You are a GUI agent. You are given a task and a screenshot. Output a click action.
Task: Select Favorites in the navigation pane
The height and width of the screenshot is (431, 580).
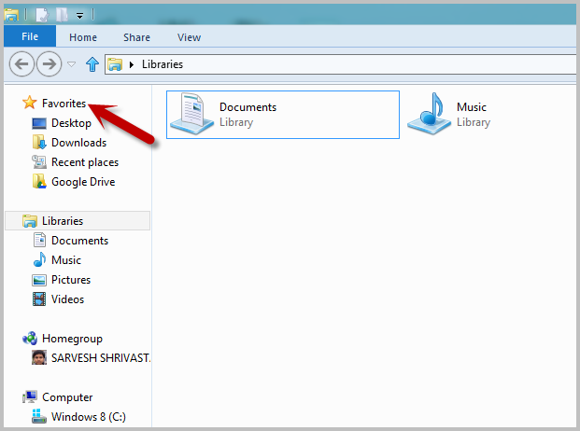pos(64,103)
